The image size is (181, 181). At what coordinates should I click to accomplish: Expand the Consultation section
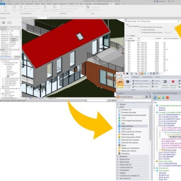coord(118,170)
